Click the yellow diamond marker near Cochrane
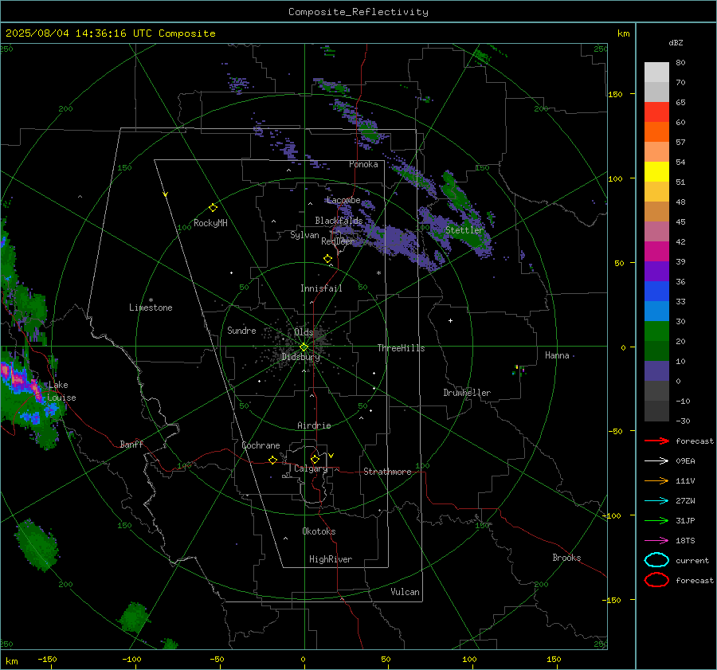This screenshot has width=717, height=670. point(273,460)
